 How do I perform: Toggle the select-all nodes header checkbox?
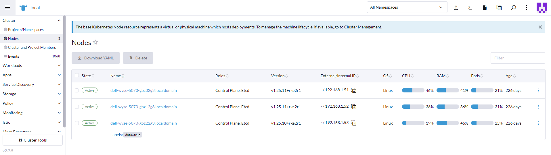click(77, 75)
